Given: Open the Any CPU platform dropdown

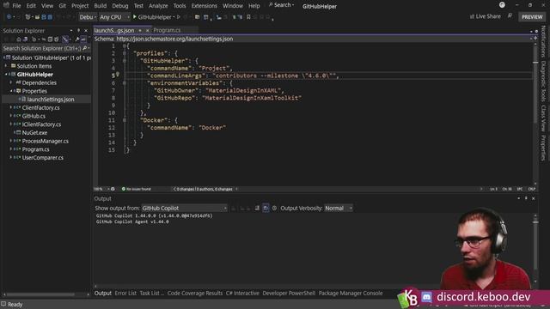Looking at the screenshot, I should tap(114, 17).
